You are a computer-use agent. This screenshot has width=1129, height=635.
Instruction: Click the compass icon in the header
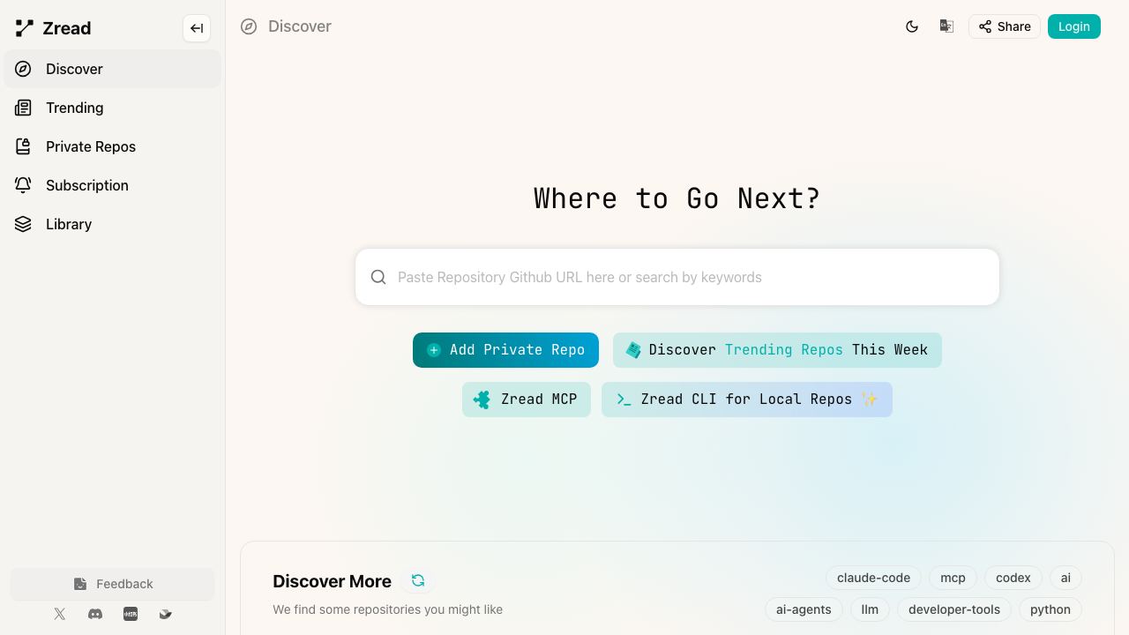coord(249,26)
